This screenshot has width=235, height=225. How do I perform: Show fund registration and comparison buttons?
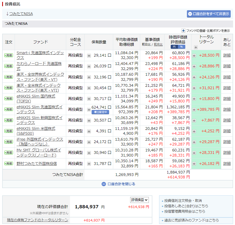tap(206, 31)
